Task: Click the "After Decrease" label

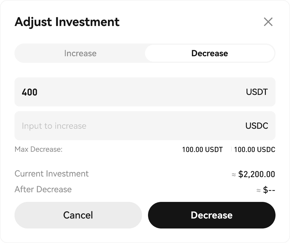Action: coord(43,190)
